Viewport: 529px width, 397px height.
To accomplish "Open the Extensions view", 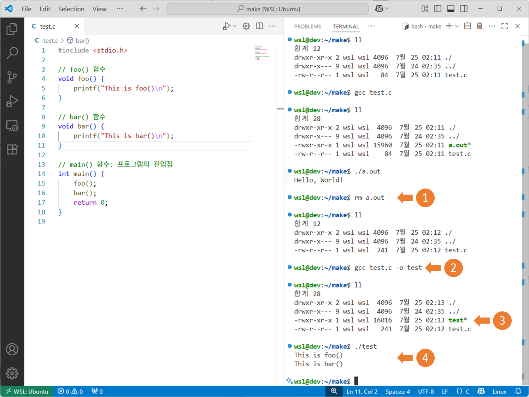I will (x=12, y=150).
